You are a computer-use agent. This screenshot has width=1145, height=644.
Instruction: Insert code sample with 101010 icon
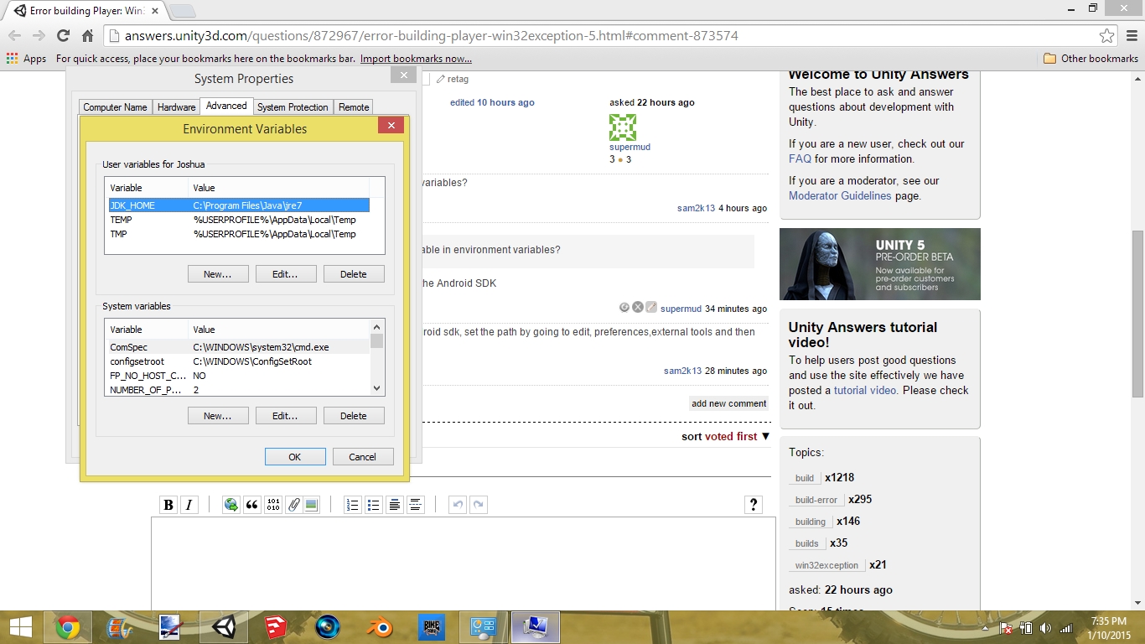pyautogui.click(x=272, y=505)
